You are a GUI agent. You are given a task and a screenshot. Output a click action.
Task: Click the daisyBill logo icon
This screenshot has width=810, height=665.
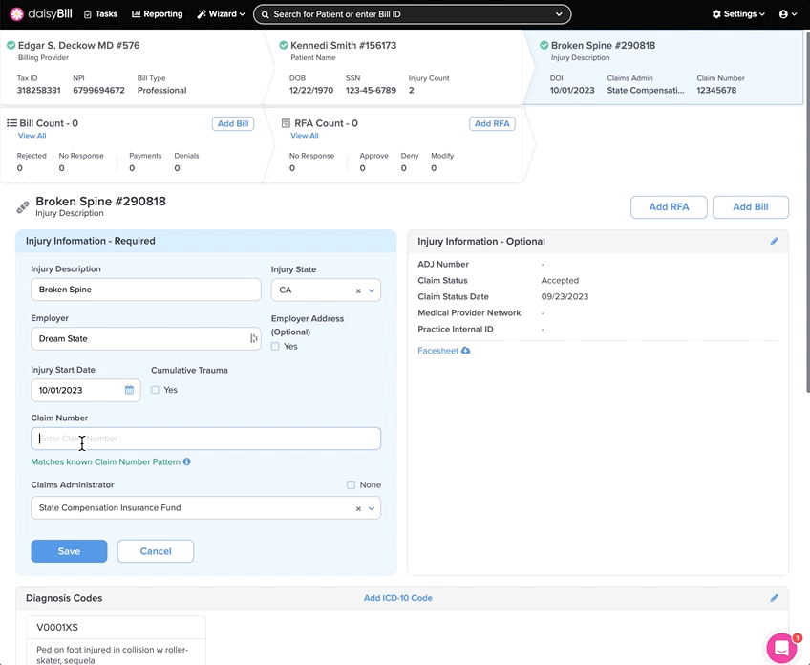coord(16,14)
